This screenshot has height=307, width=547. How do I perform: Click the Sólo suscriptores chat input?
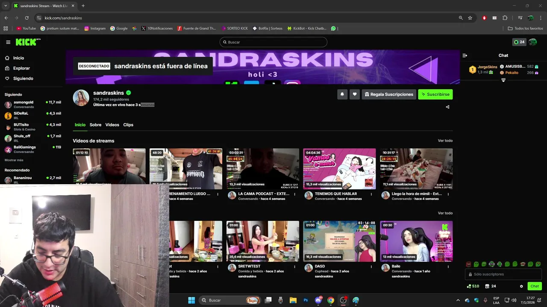(x=503, y=274)
